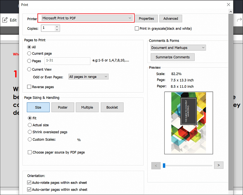Viewport: 243px width, 195px height.
Task: Switch to the Booklet sizing tab
Action: [112, 107]
